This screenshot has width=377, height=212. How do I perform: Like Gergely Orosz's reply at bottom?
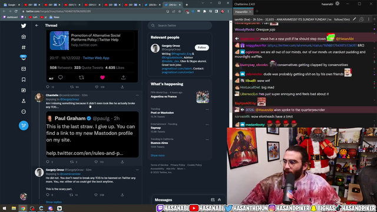[x=96, y=195]
